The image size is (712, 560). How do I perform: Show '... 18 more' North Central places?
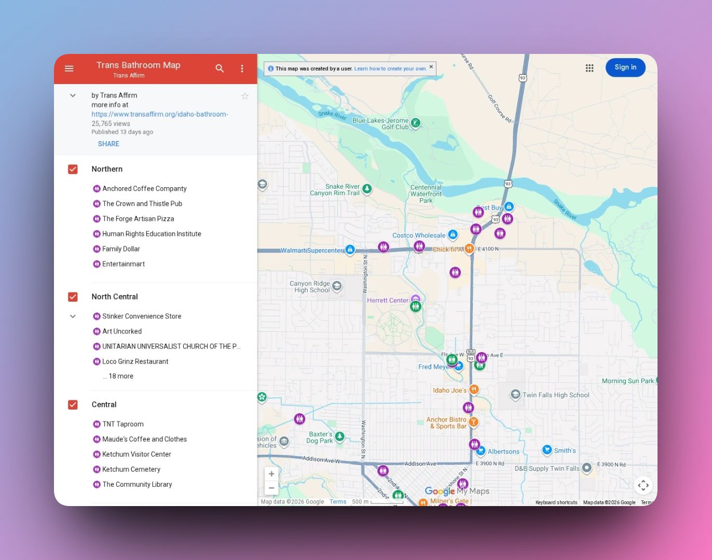coord(118,376)
